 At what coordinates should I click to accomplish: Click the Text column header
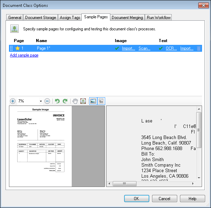[163, 41]
